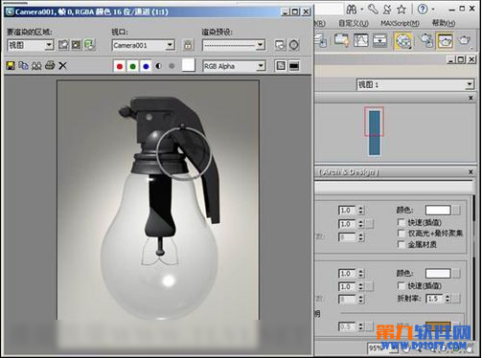This screenshot has width=482, height=358.
Task: Open environment and effects dialog icon
Action: tap(294, 45)
